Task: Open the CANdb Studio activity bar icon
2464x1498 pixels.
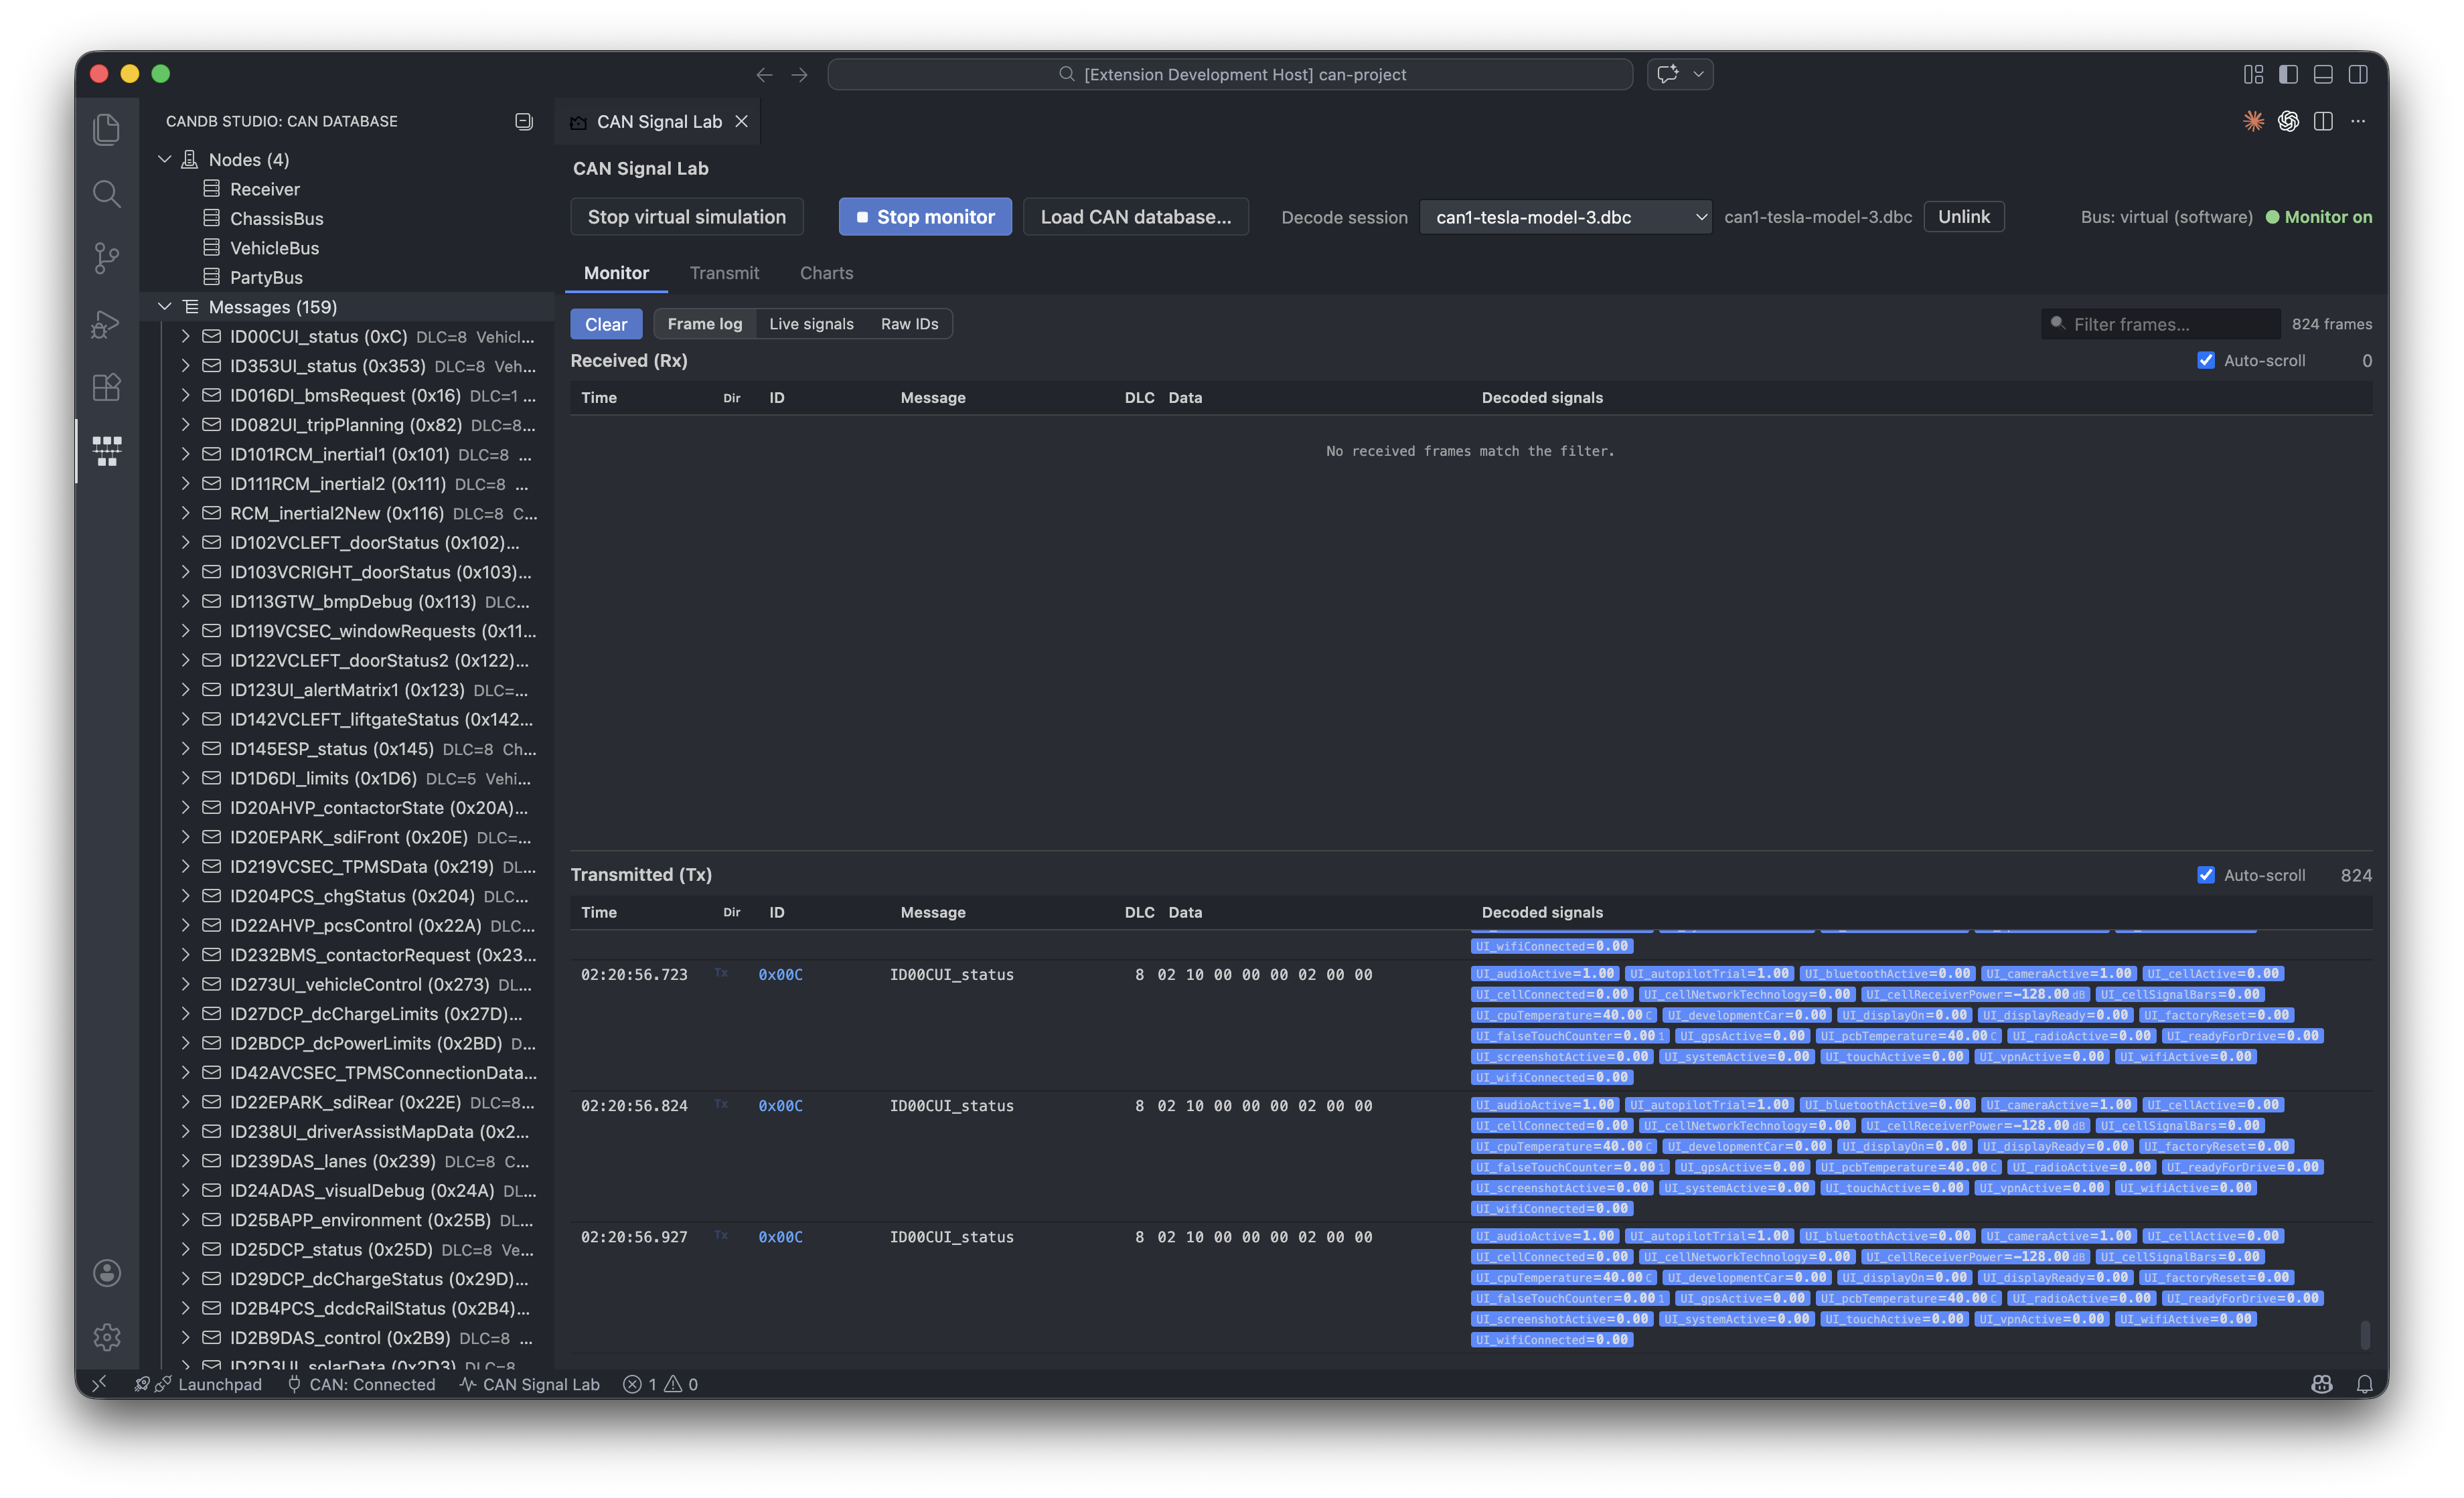Action: pyautogui.click(x=107, y=450)
